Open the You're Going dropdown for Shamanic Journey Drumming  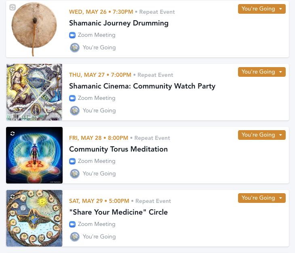tap(261, 9)
